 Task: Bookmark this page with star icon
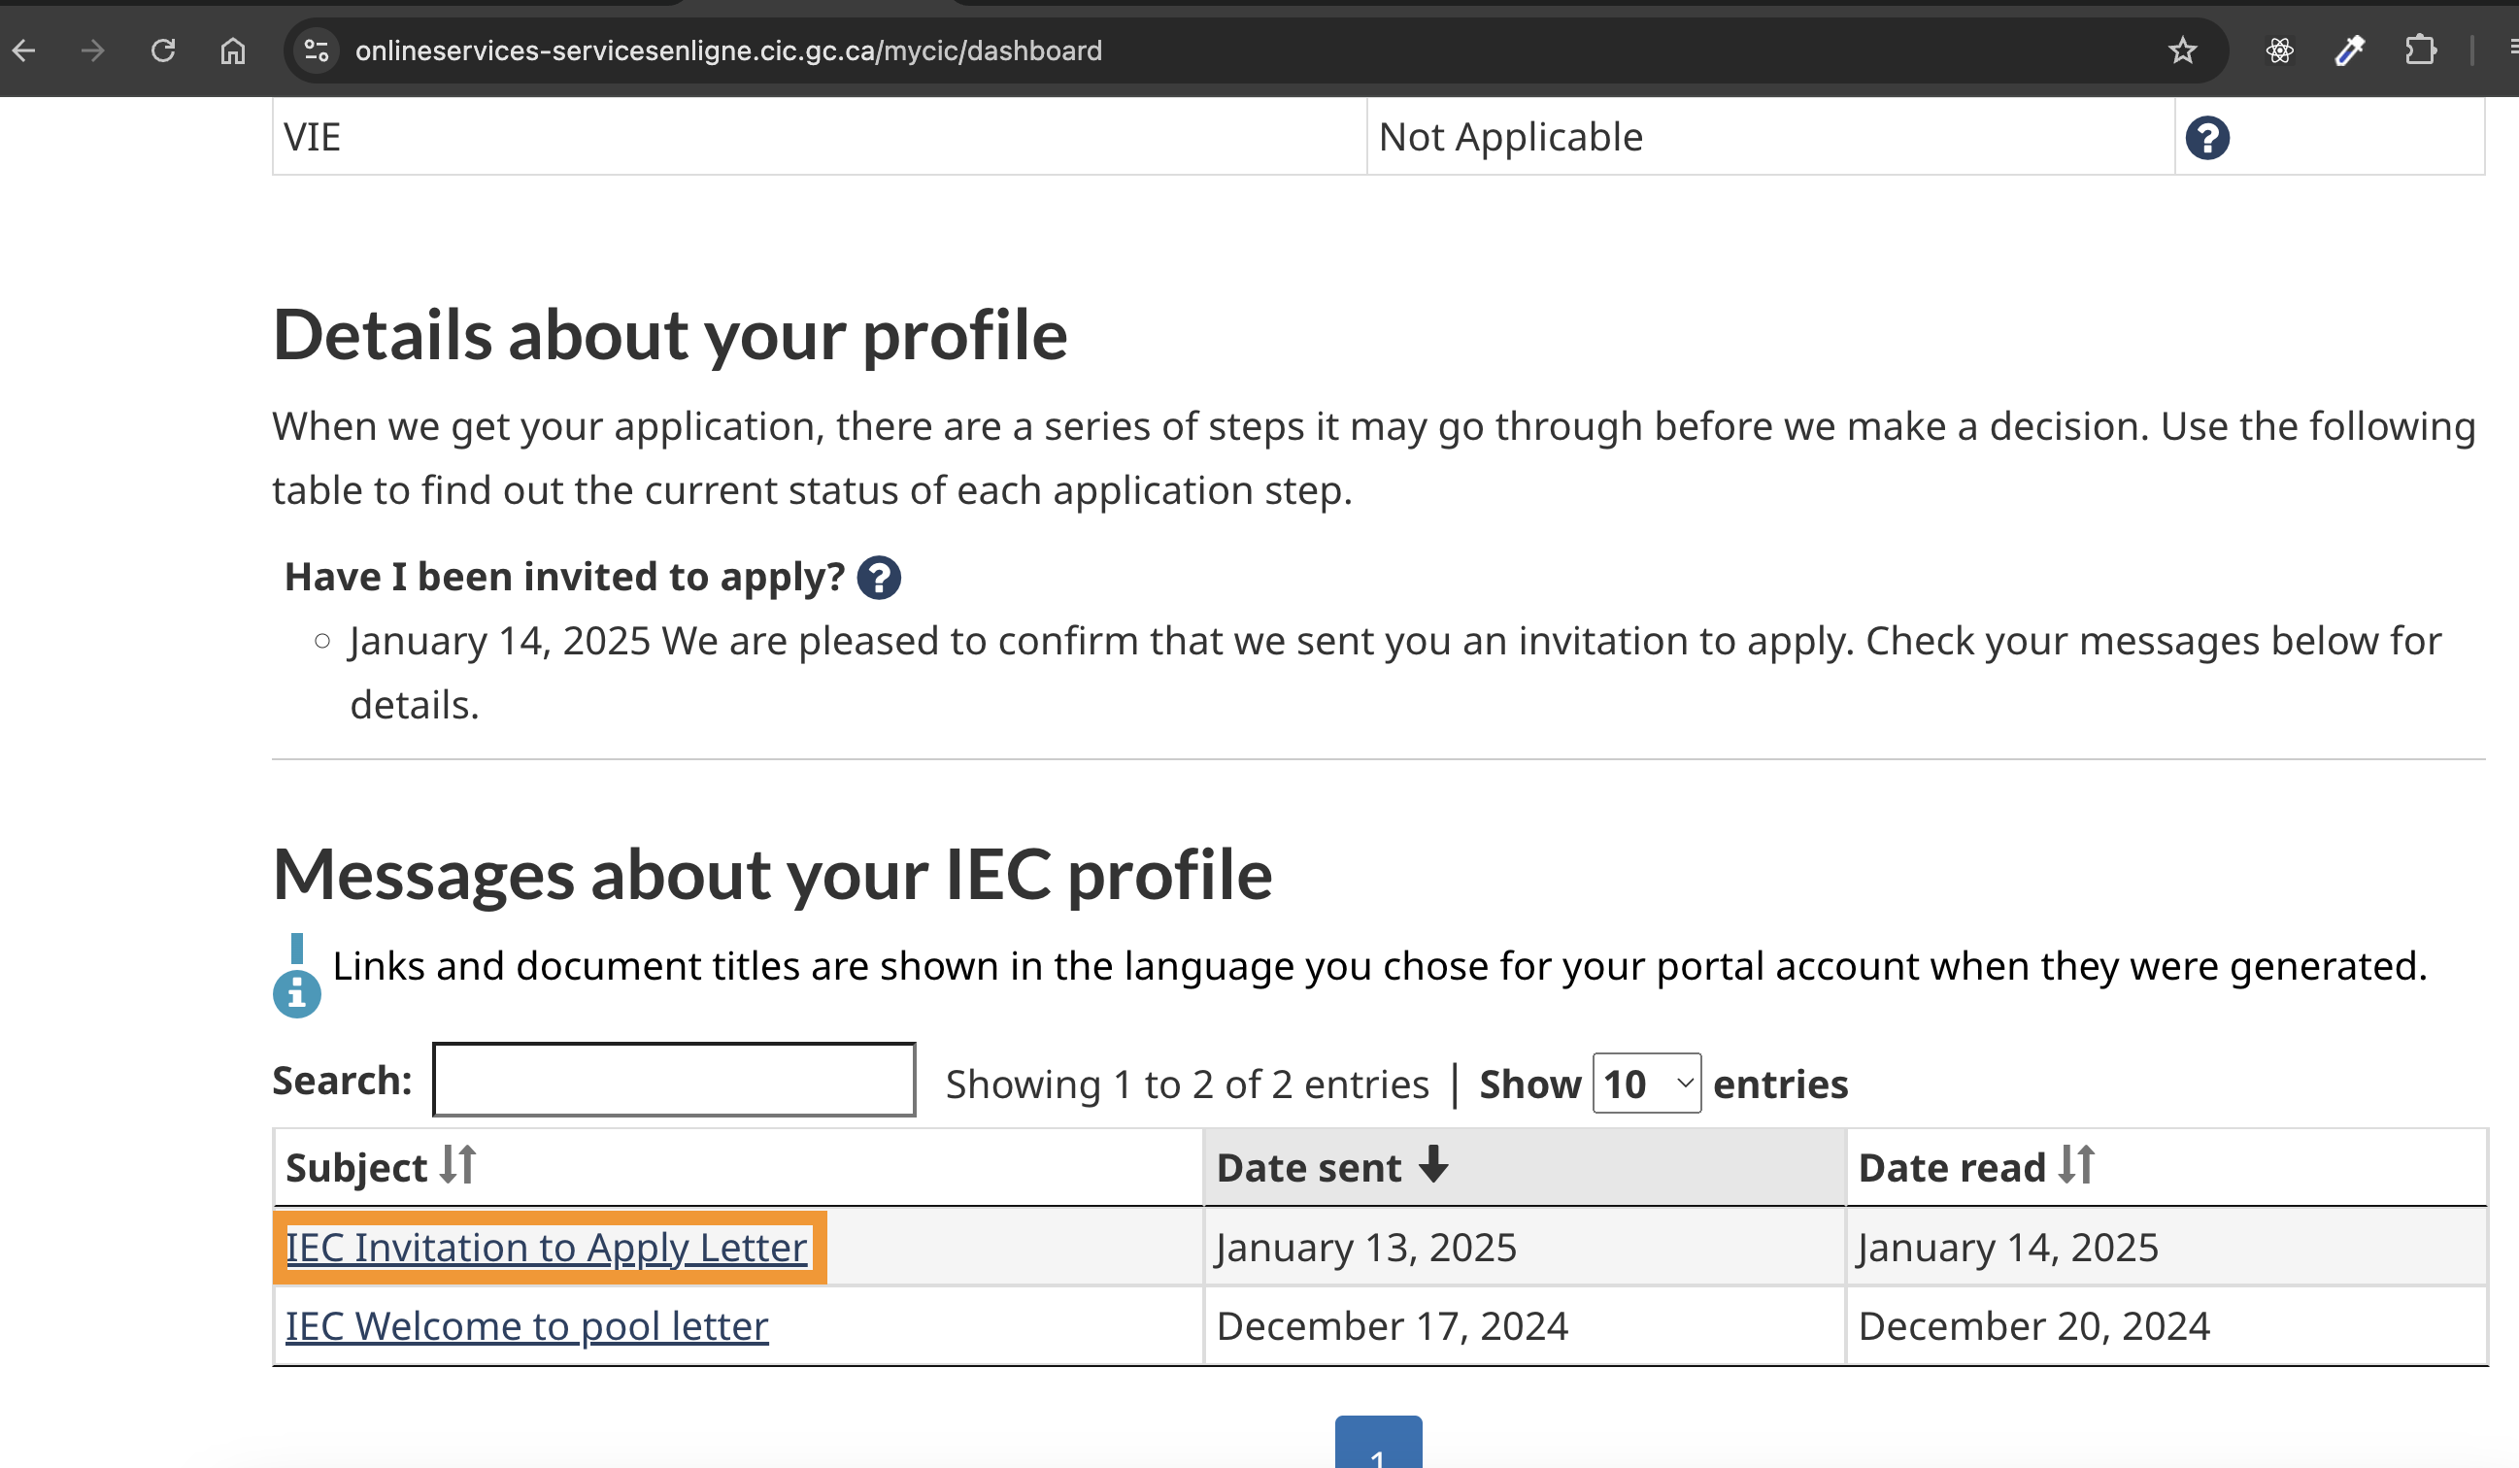click(x=2182, y=50)
